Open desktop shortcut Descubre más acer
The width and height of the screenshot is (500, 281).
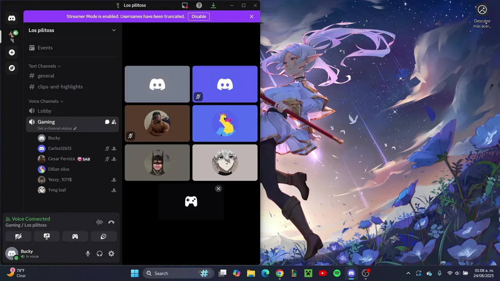[x=482, y=17]
